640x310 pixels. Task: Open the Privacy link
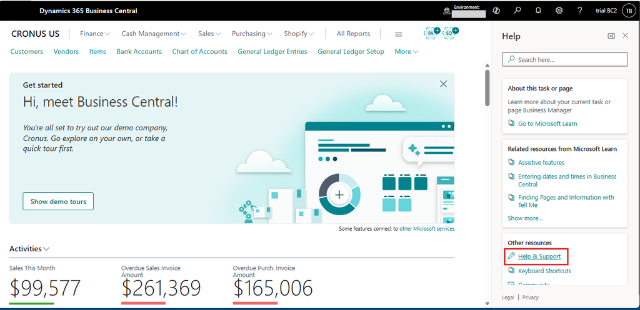click(x=531, y=298)
